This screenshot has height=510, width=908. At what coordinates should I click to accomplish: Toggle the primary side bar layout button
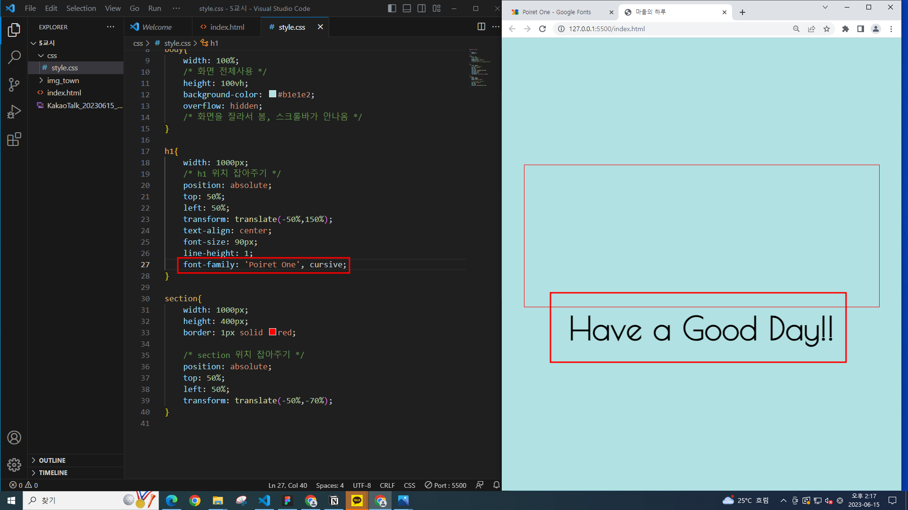392,8
